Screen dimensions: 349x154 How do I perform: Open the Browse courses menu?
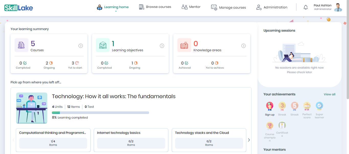click(155, 7)
